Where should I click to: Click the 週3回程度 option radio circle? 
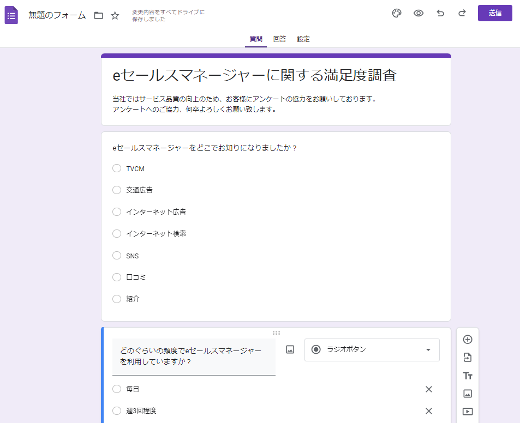point(117,411)
